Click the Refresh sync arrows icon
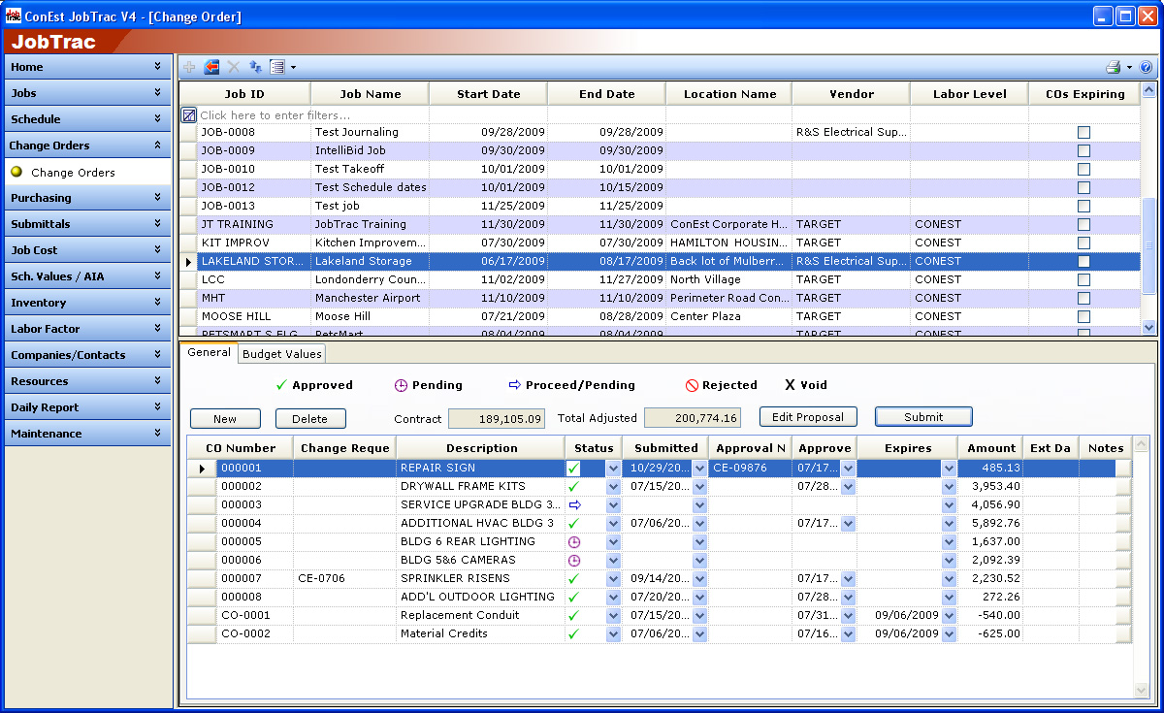1164x713 pixels. (253, 67)
